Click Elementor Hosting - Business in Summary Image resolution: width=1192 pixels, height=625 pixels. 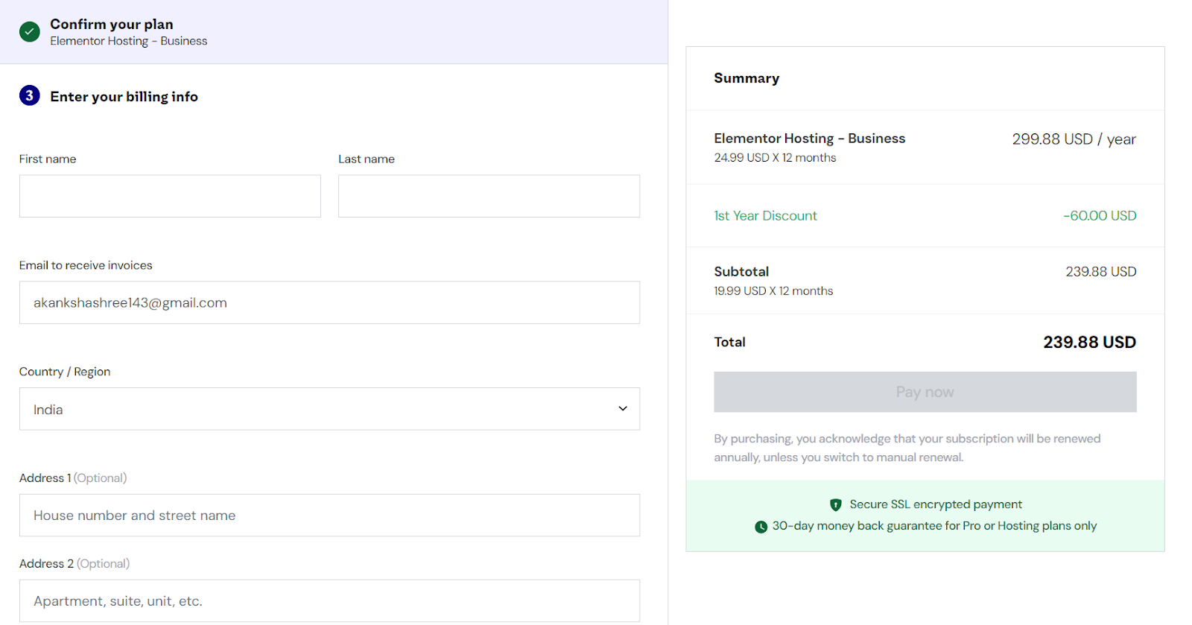(809, 139)
